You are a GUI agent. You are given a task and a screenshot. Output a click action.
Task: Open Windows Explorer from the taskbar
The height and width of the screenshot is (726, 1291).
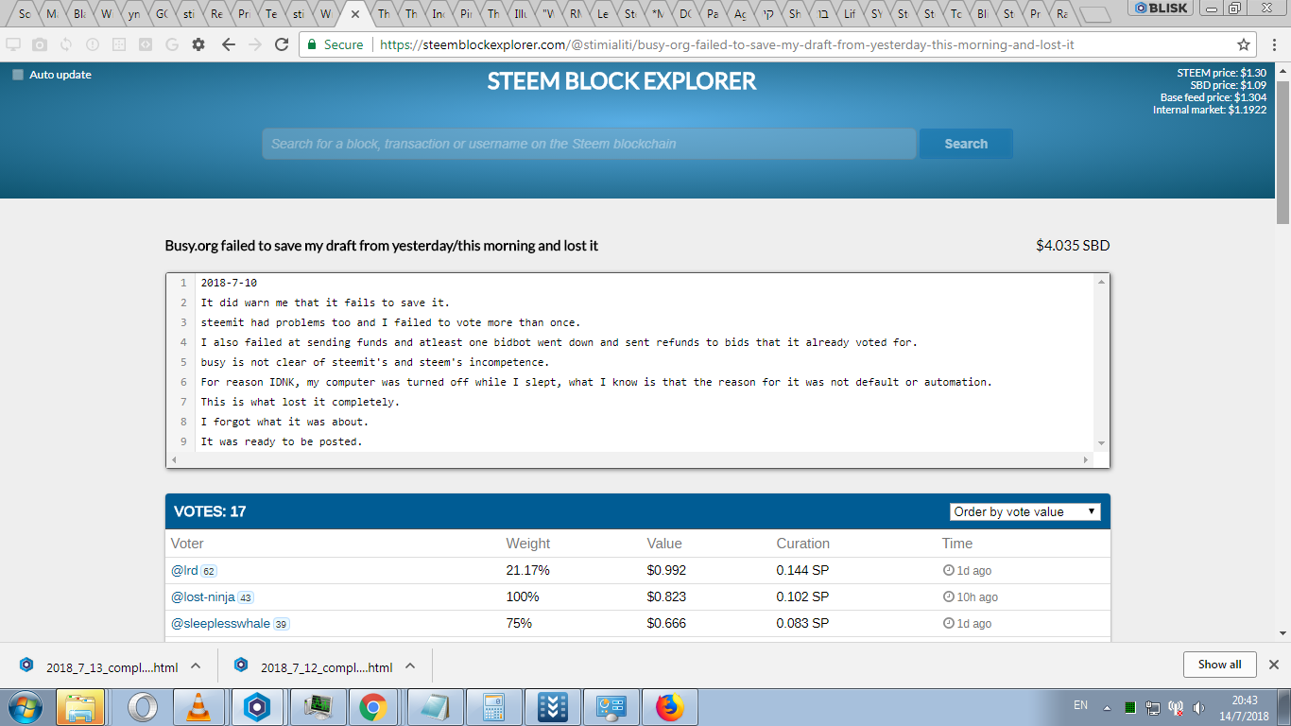point(80,707)
